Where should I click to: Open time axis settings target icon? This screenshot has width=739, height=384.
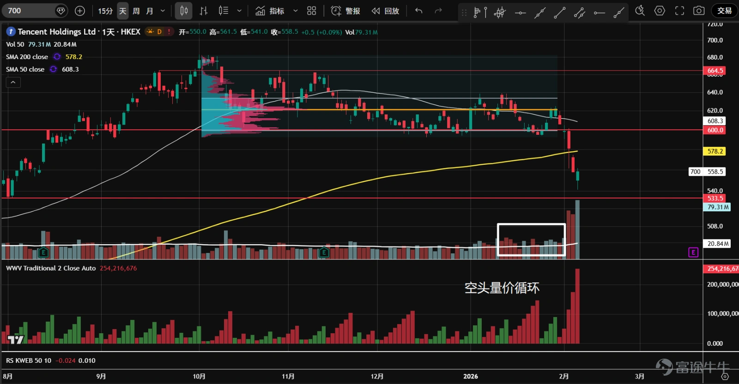click(x=725, y=377)
